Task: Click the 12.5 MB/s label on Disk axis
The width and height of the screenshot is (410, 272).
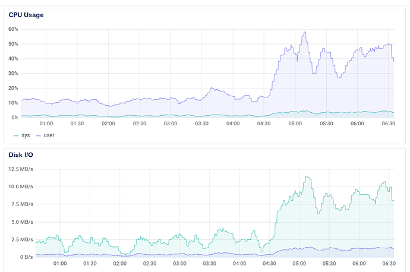Action: pos(21,169)
